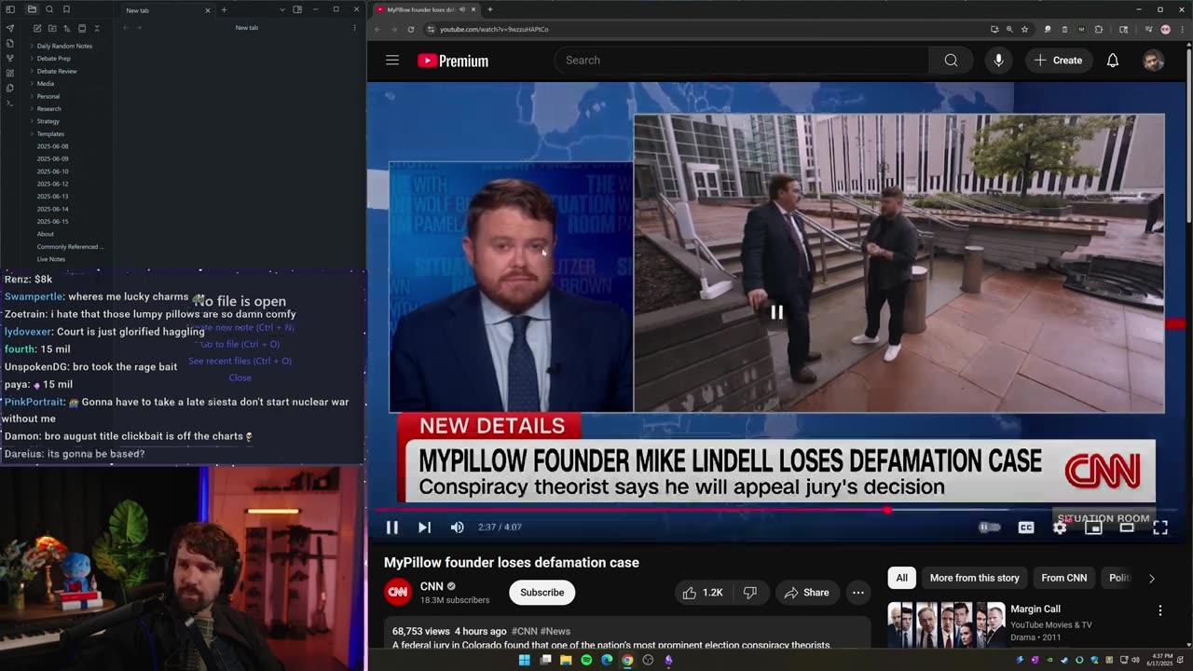1193x671 pixels.
Task: Open Margin Call video options menu
Action: 1160,610
